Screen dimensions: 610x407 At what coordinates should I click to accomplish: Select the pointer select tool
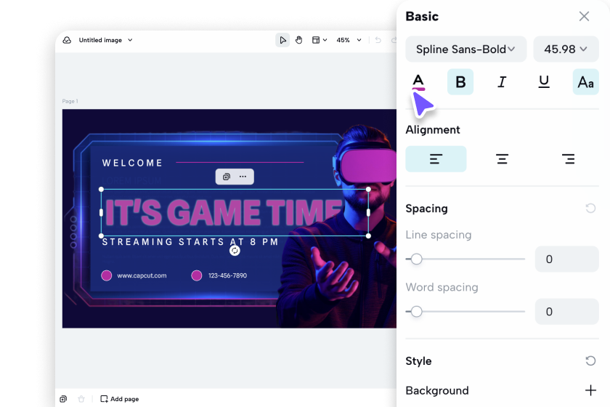point(282,40)
